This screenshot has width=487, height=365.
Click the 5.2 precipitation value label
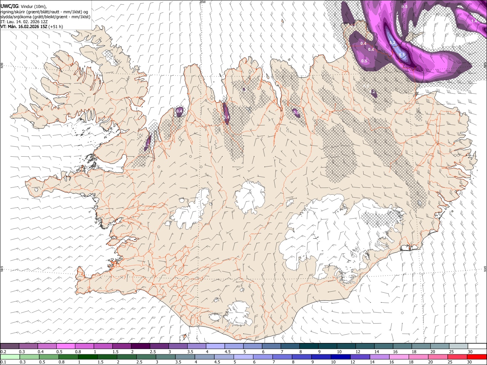pos(392,43)
